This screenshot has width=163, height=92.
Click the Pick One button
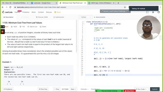pos(43,89)
